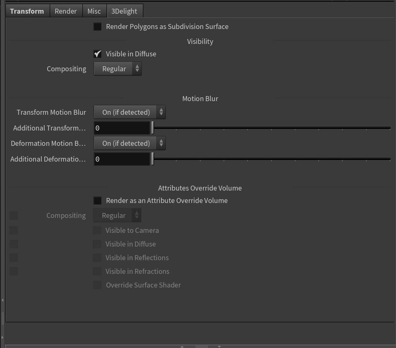Disable Visible in Diffuse
Image resolution: width=396 pixels, height=348 pixels.
[x=98, y=53]
